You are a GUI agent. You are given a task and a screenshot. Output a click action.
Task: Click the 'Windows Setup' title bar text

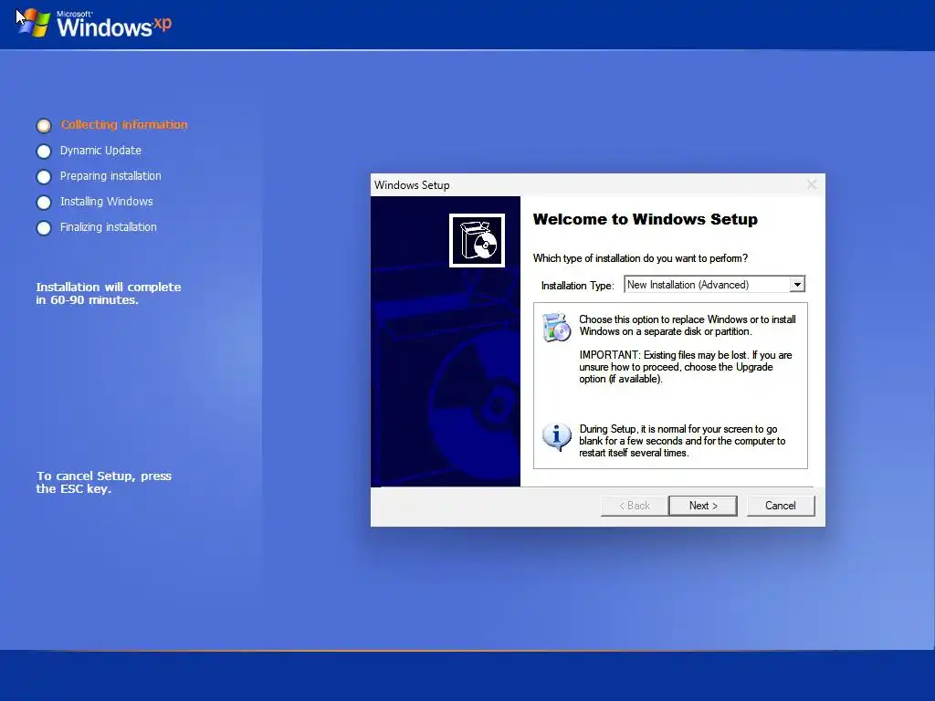pyautogui.click(x=412, y=184)
